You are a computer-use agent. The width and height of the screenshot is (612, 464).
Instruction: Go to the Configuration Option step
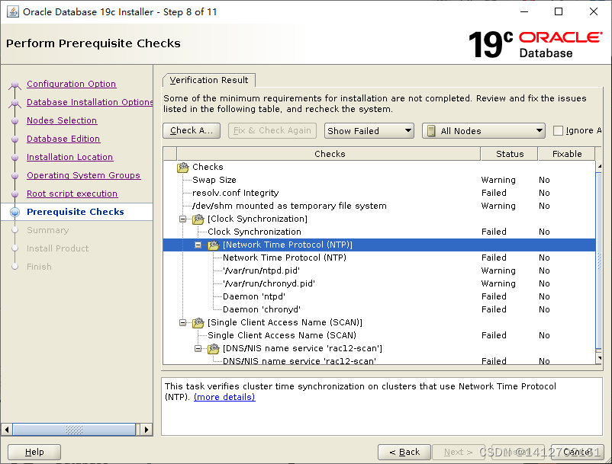pyautogui.click(x=72, y=84)
